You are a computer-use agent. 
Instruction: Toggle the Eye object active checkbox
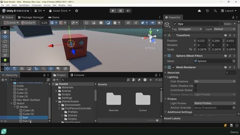tap(175, 24)
